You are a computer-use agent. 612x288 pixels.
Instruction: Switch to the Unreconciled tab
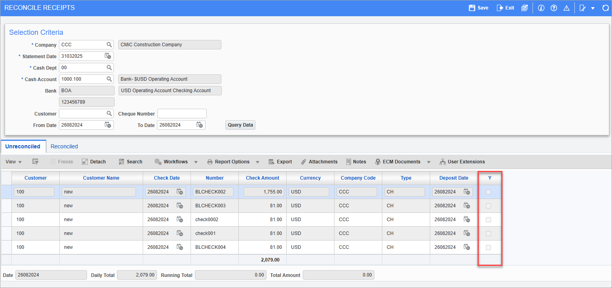23,146
